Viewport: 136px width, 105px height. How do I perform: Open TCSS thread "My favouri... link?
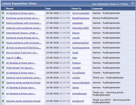20,68
